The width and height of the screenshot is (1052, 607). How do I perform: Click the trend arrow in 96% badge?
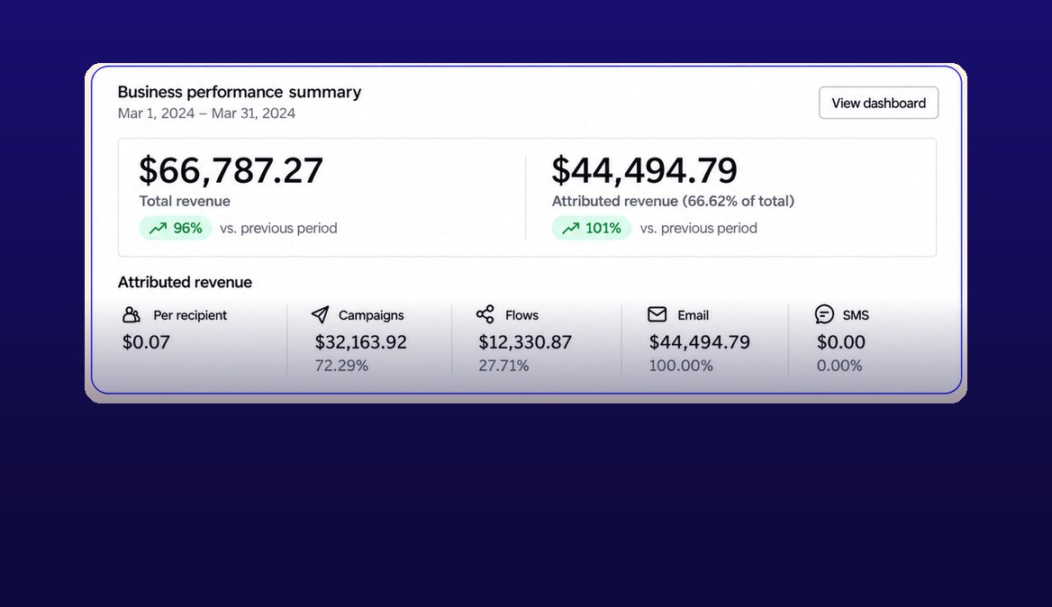[158, 228]
